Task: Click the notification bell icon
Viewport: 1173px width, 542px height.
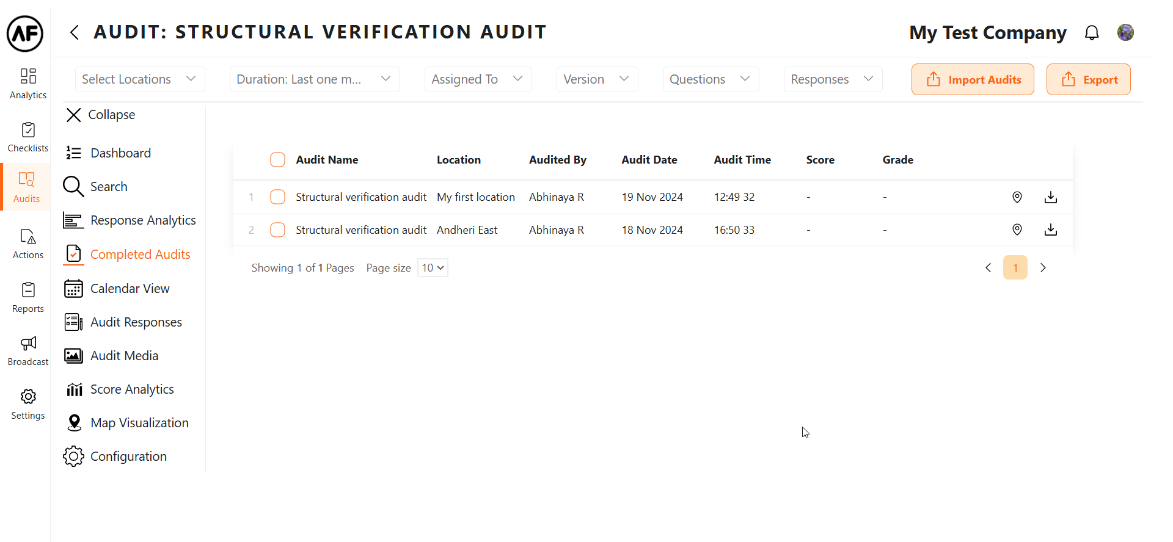Action: click(x=1091, y=32)
